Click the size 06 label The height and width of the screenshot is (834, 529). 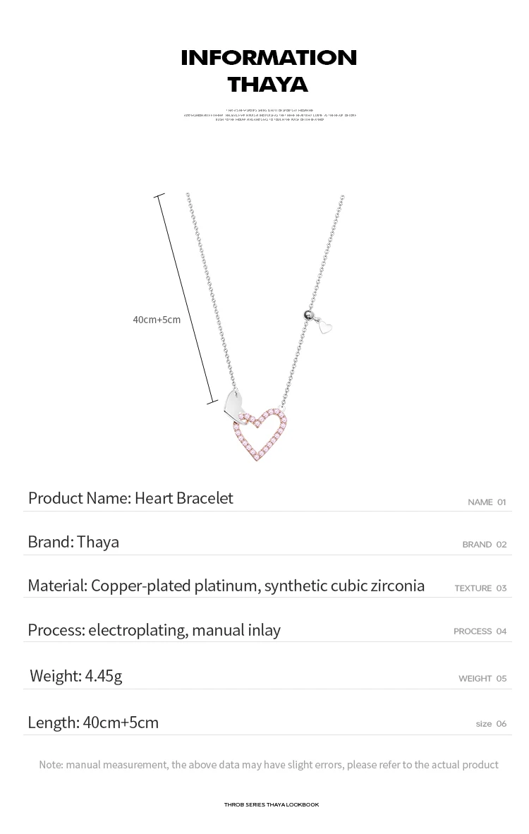491,724
